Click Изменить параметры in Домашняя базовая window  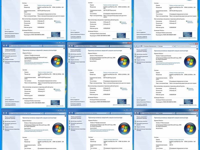click(x=190, y=89)
